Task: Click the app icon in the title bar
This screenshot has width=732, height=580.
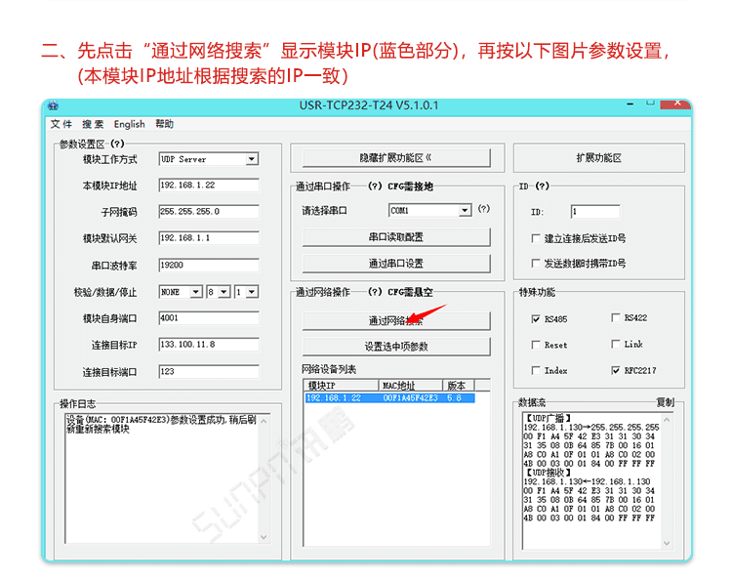Action: coord(54,105)
